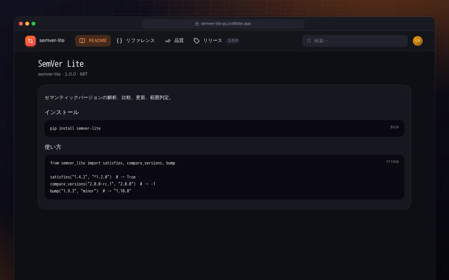Screen dimensions: 449x280
Task: Click the green maximize window button
Action: click(34, 24)
